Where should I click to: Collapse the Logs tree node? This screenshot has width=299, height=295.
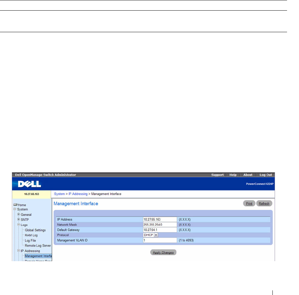tap(19, 225)
